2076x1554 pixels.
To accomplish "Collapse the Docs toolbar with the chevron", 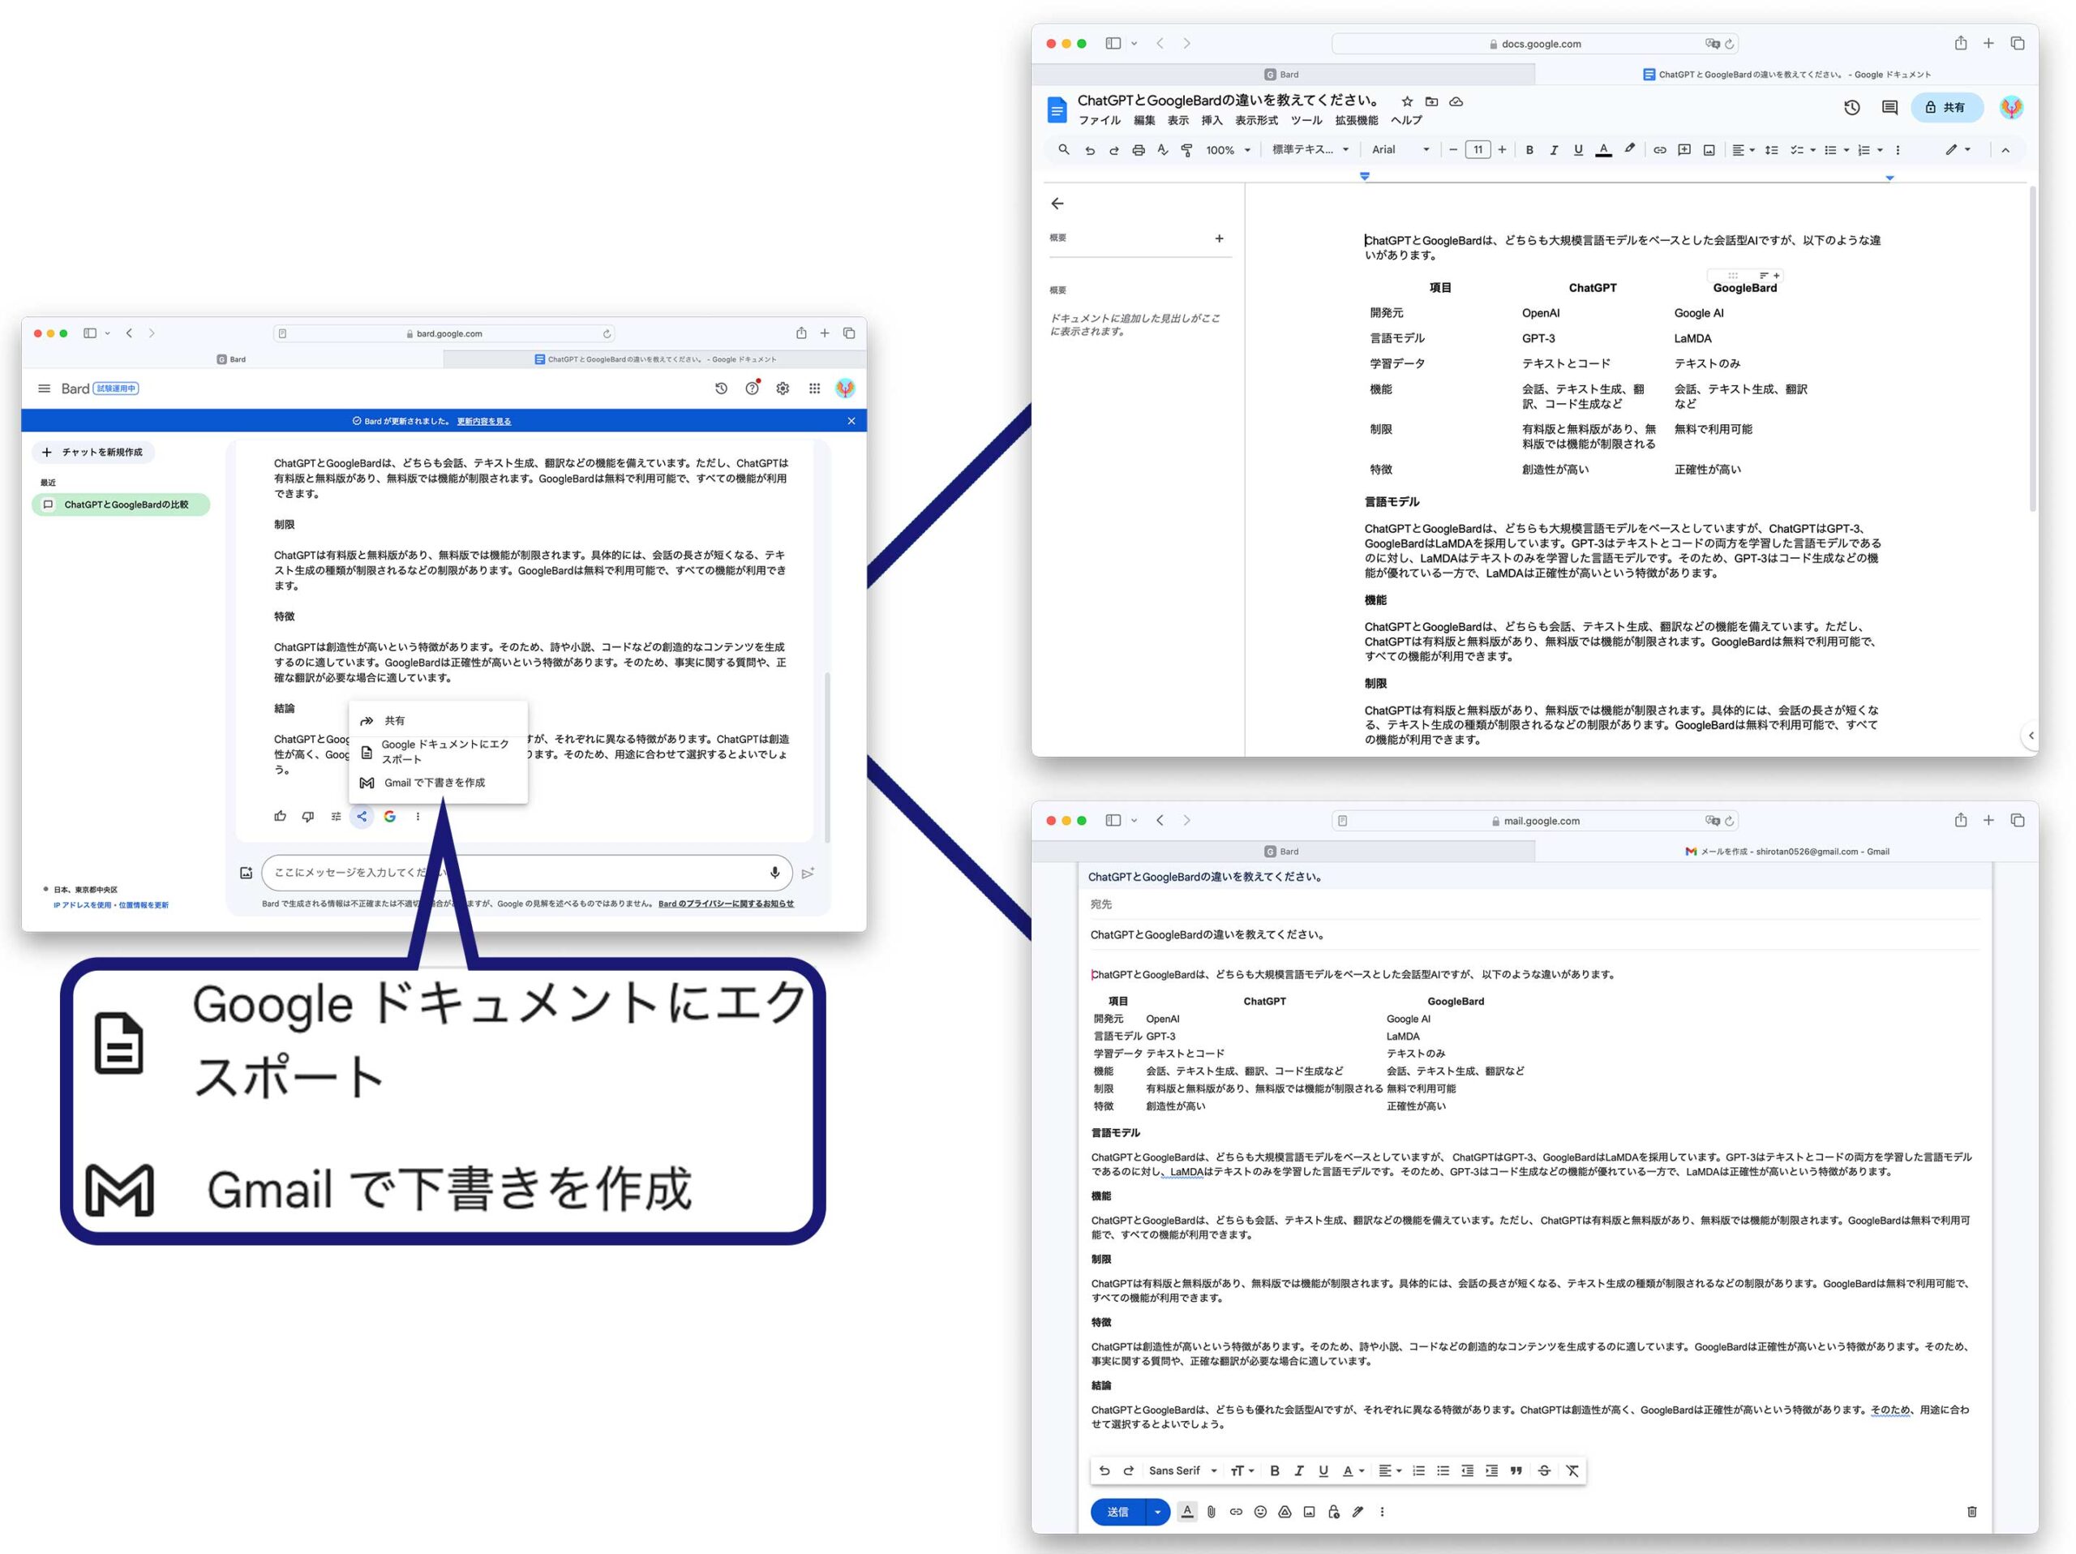I will [2005, 150].
